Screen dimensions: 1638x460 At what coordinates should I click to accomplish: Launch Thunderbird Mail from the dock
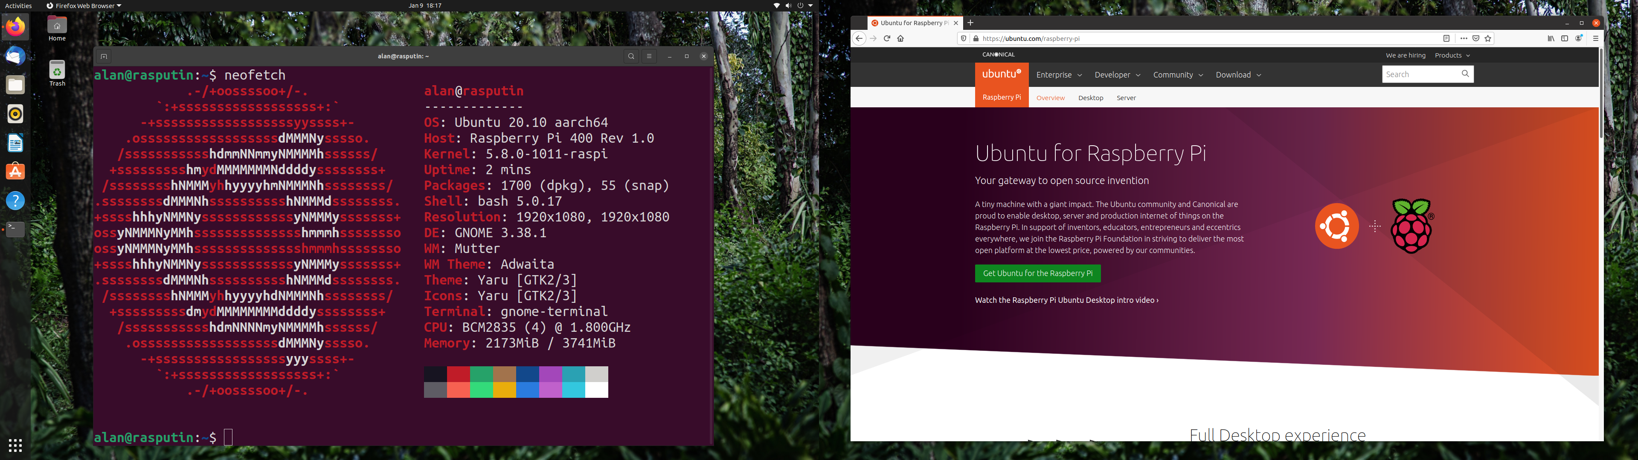pyautogui.click(x=16, y=56)
